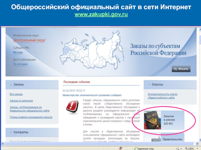Click the popup blocker eye icon in status bar

point(121,148)
